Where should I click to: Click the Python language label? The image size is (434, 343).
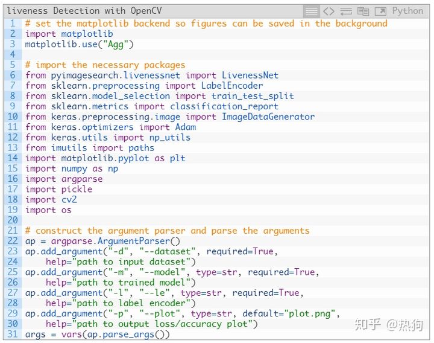click(x=407, y=11)
